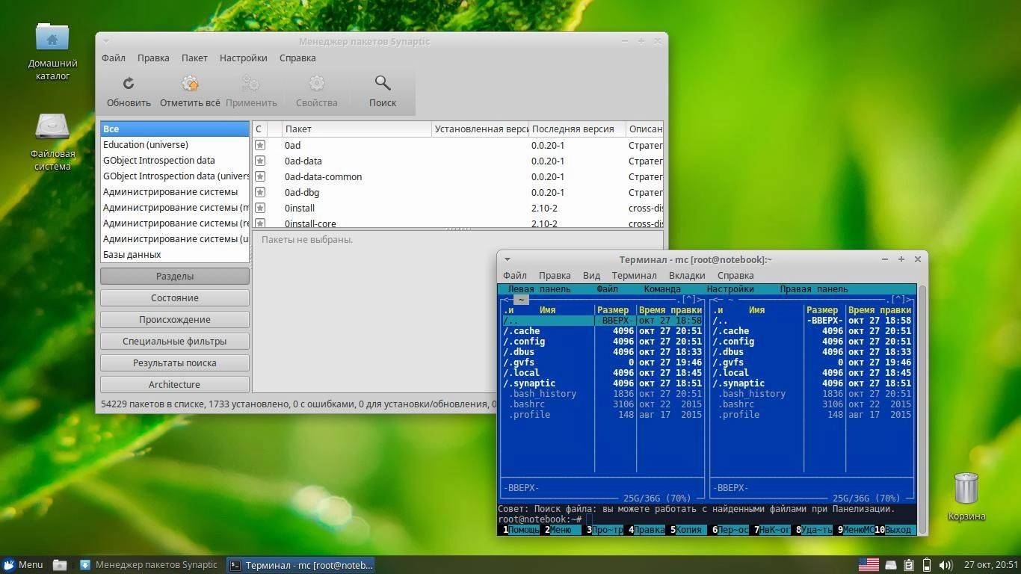Click the clock showing 27 окт, 20:51
1021x574 pixels.
pyautogui.click(x=991, y=565)
